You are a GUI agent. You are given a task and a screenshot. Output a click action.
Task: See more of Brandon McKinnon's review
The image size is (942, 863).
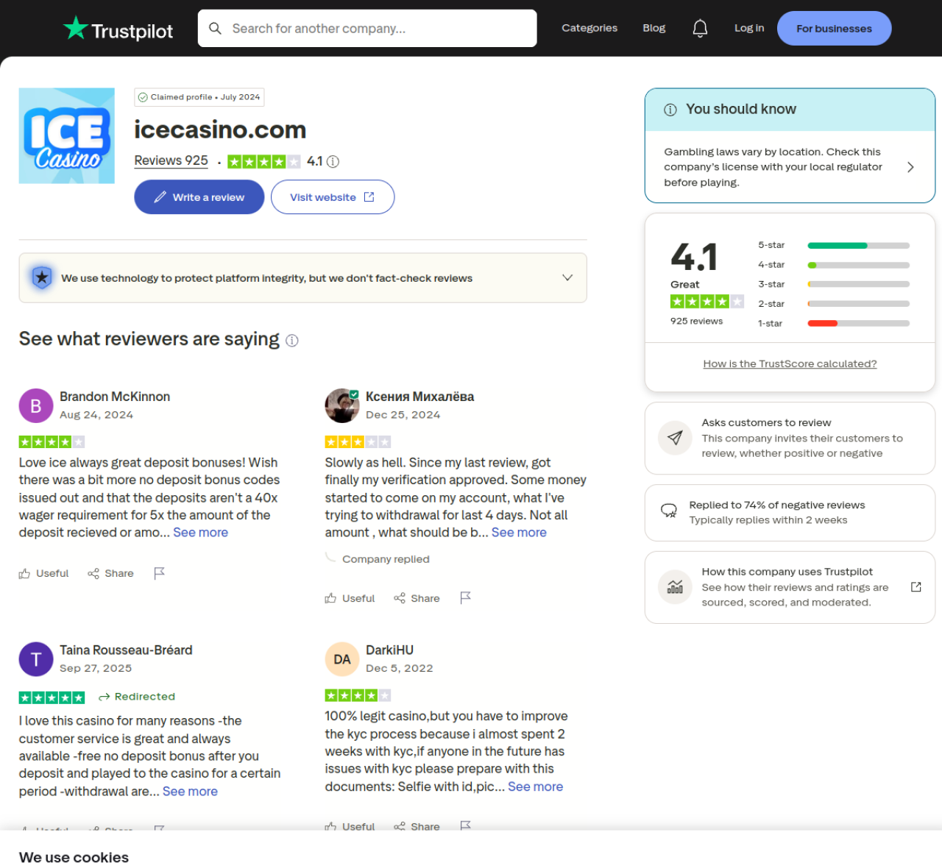click(201, 533)
